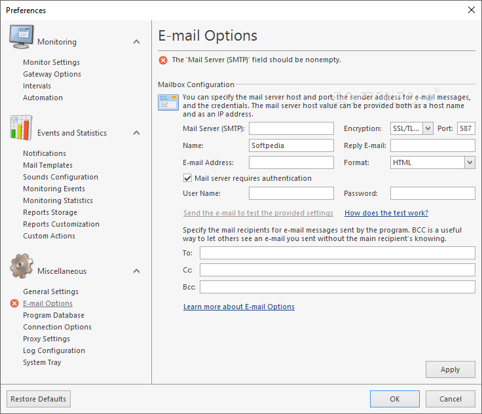Open 'Learn more about E-mail Options' link
Image resolution: width=482 pixels, height=414 pixels.
(239, 307)
